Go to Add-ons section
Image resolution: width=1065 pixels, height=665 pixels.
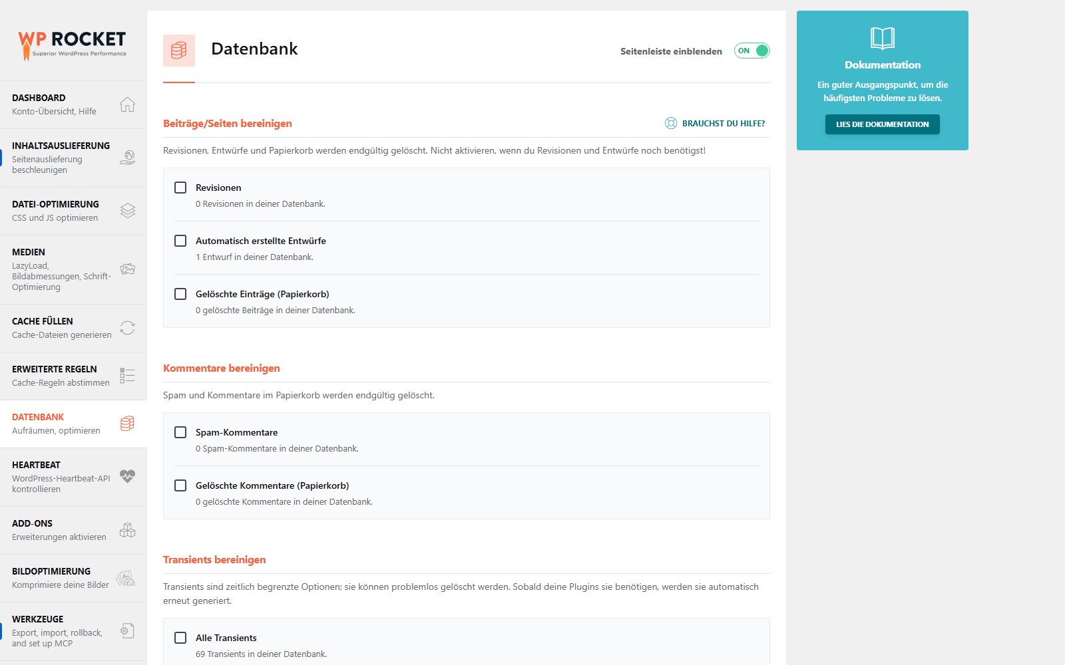pyautogui.click(x=73, y=530)
